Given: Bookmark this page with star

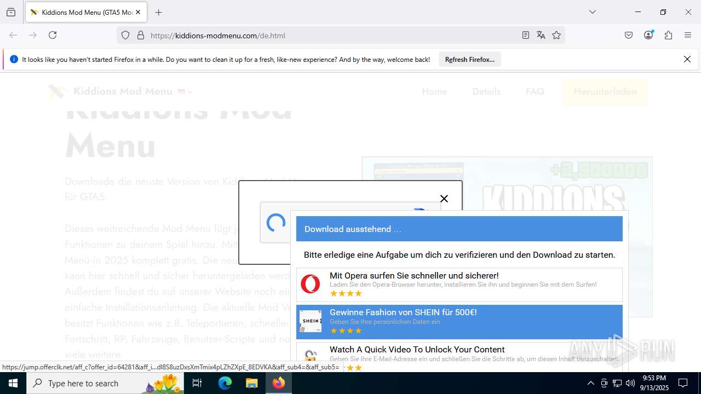Looking at the screenshot, I should click(556, 35).
